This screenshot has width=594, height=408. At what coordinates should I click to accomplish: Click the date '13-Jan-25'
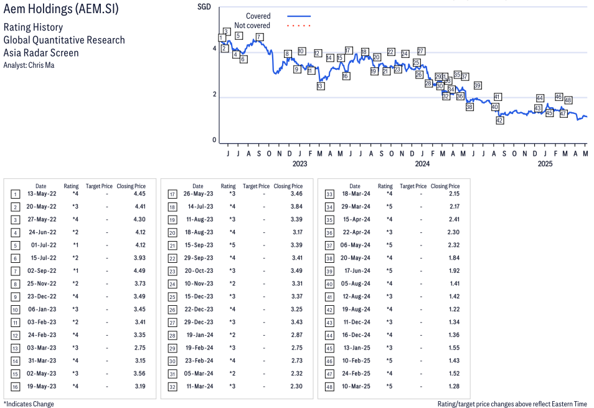pyautogui.click(x=357, y=348)
